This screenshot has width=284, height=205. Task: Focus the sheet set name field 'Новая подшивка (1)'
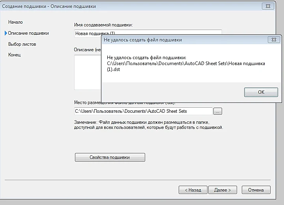coord(88,34)
